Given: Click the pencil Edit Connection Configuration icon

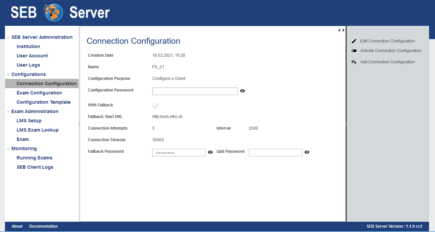Looking at the screenshot, I should pyautogui.click(x=354, y=41).
